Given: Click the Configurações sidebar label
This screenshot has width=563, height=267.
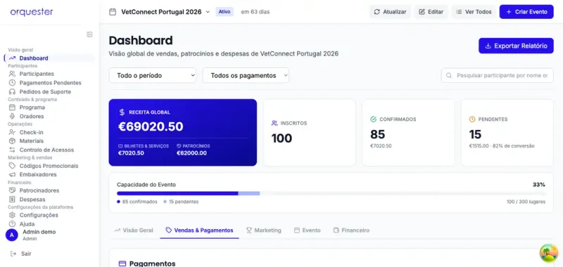Looking at the screenshot, I should pyautogui.click(x=39, y=215).
